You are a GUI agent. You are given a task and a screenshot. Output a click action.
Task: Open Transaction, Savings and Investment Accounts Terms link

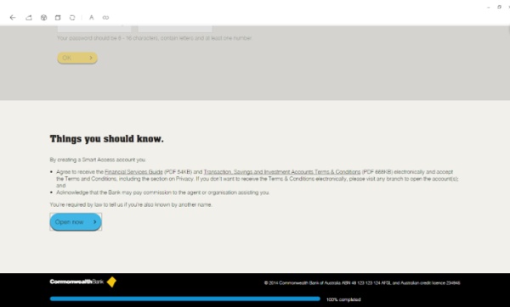(282, 171)
